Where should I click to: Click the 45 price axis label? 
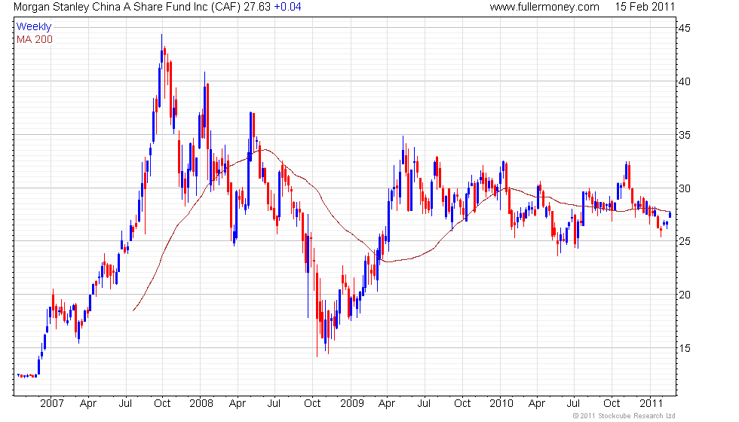point(685,28)
